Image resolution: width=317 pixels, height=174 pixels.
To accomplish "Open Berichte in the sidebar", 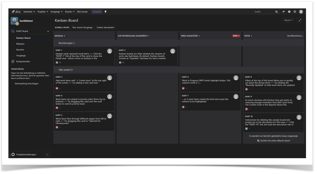I will tap(20, 50).
